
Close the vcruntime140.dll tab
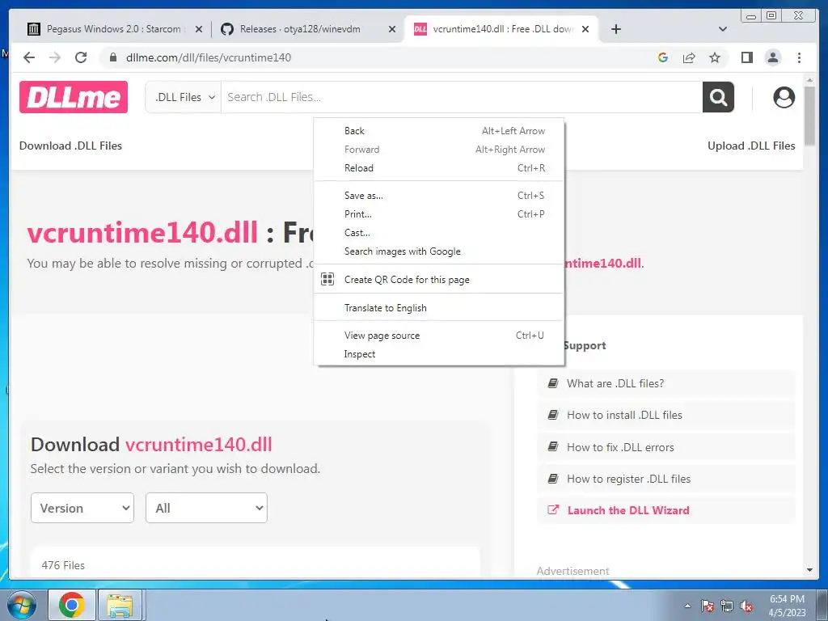pyautogui.click(x=585, y=29)
